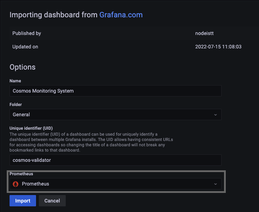Click the UID description paragraph text
The height and width of the screenshot is (212, 259).
[91, 142]
